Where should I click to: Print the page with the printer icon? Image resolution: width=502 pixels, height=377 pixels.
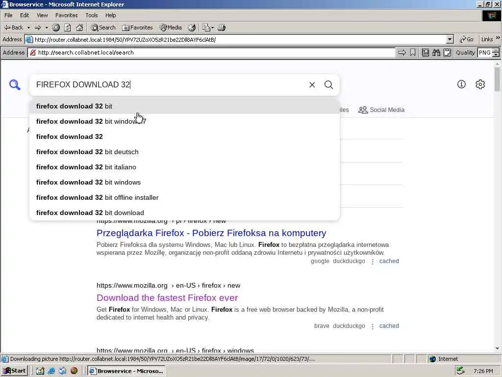tap(222, 27)
